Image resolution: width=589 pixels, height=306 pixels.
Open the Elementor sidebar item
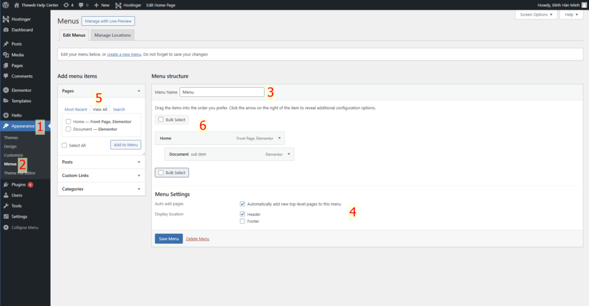tap(21, 90)
